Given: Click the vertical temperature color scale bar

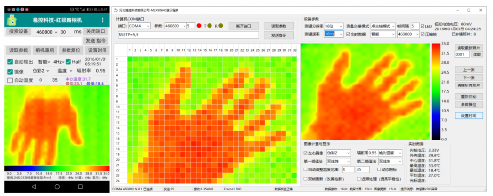Looking at the screenshot, I should tap(436, 91).
